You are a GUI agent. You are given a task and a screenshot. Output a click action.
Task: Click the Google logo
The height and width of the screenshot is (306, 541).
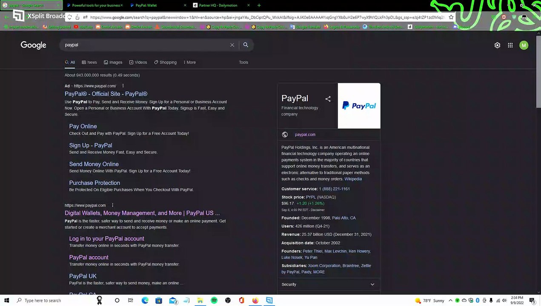(x=33, y=45)
